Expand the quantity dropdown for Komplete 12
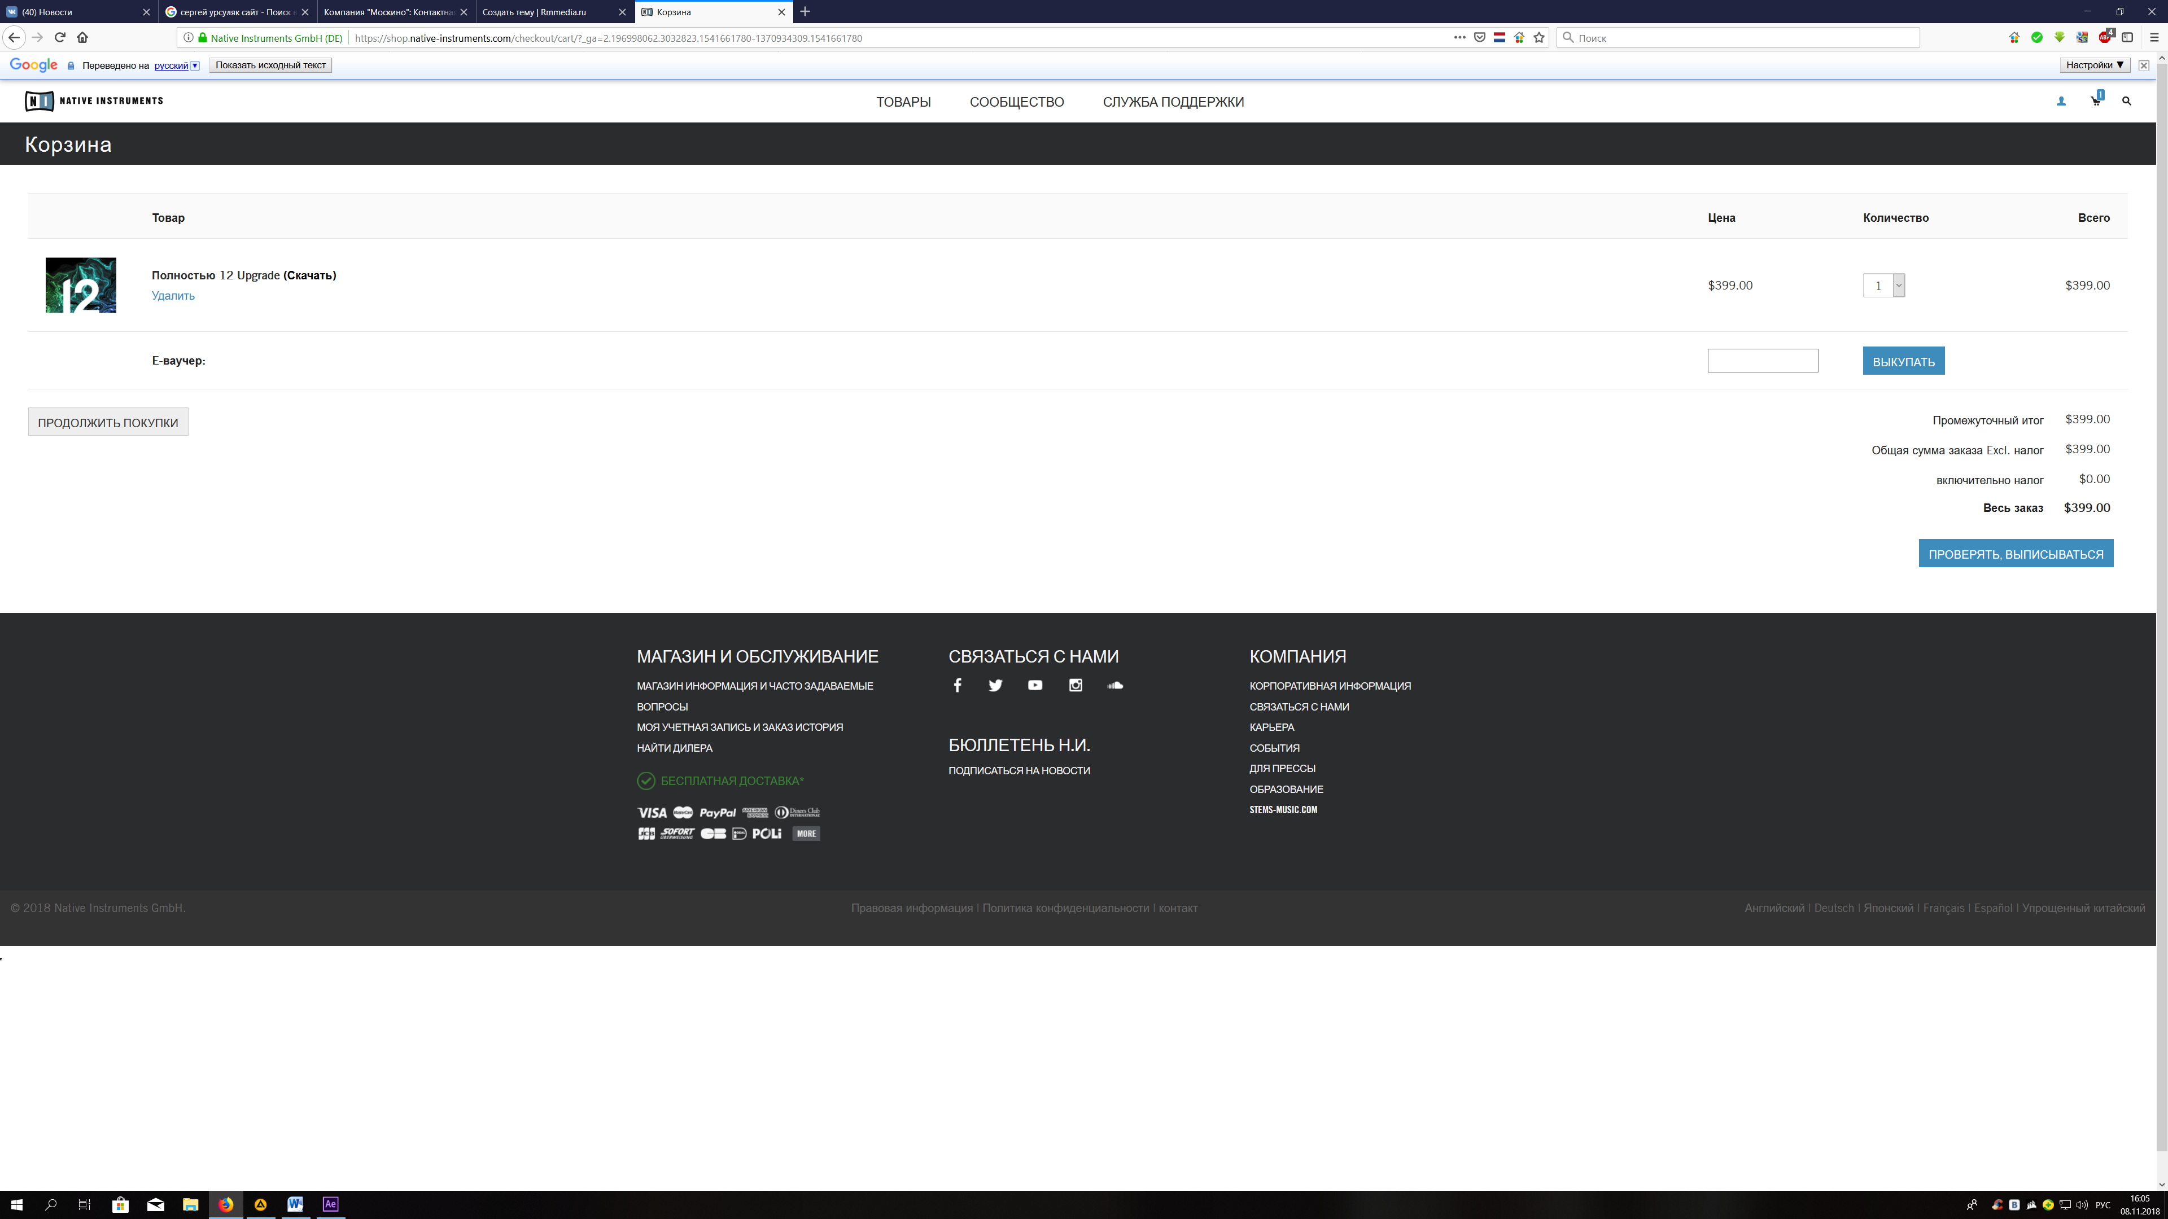Screen dimensions: 2168x1219 [1899, 285]
